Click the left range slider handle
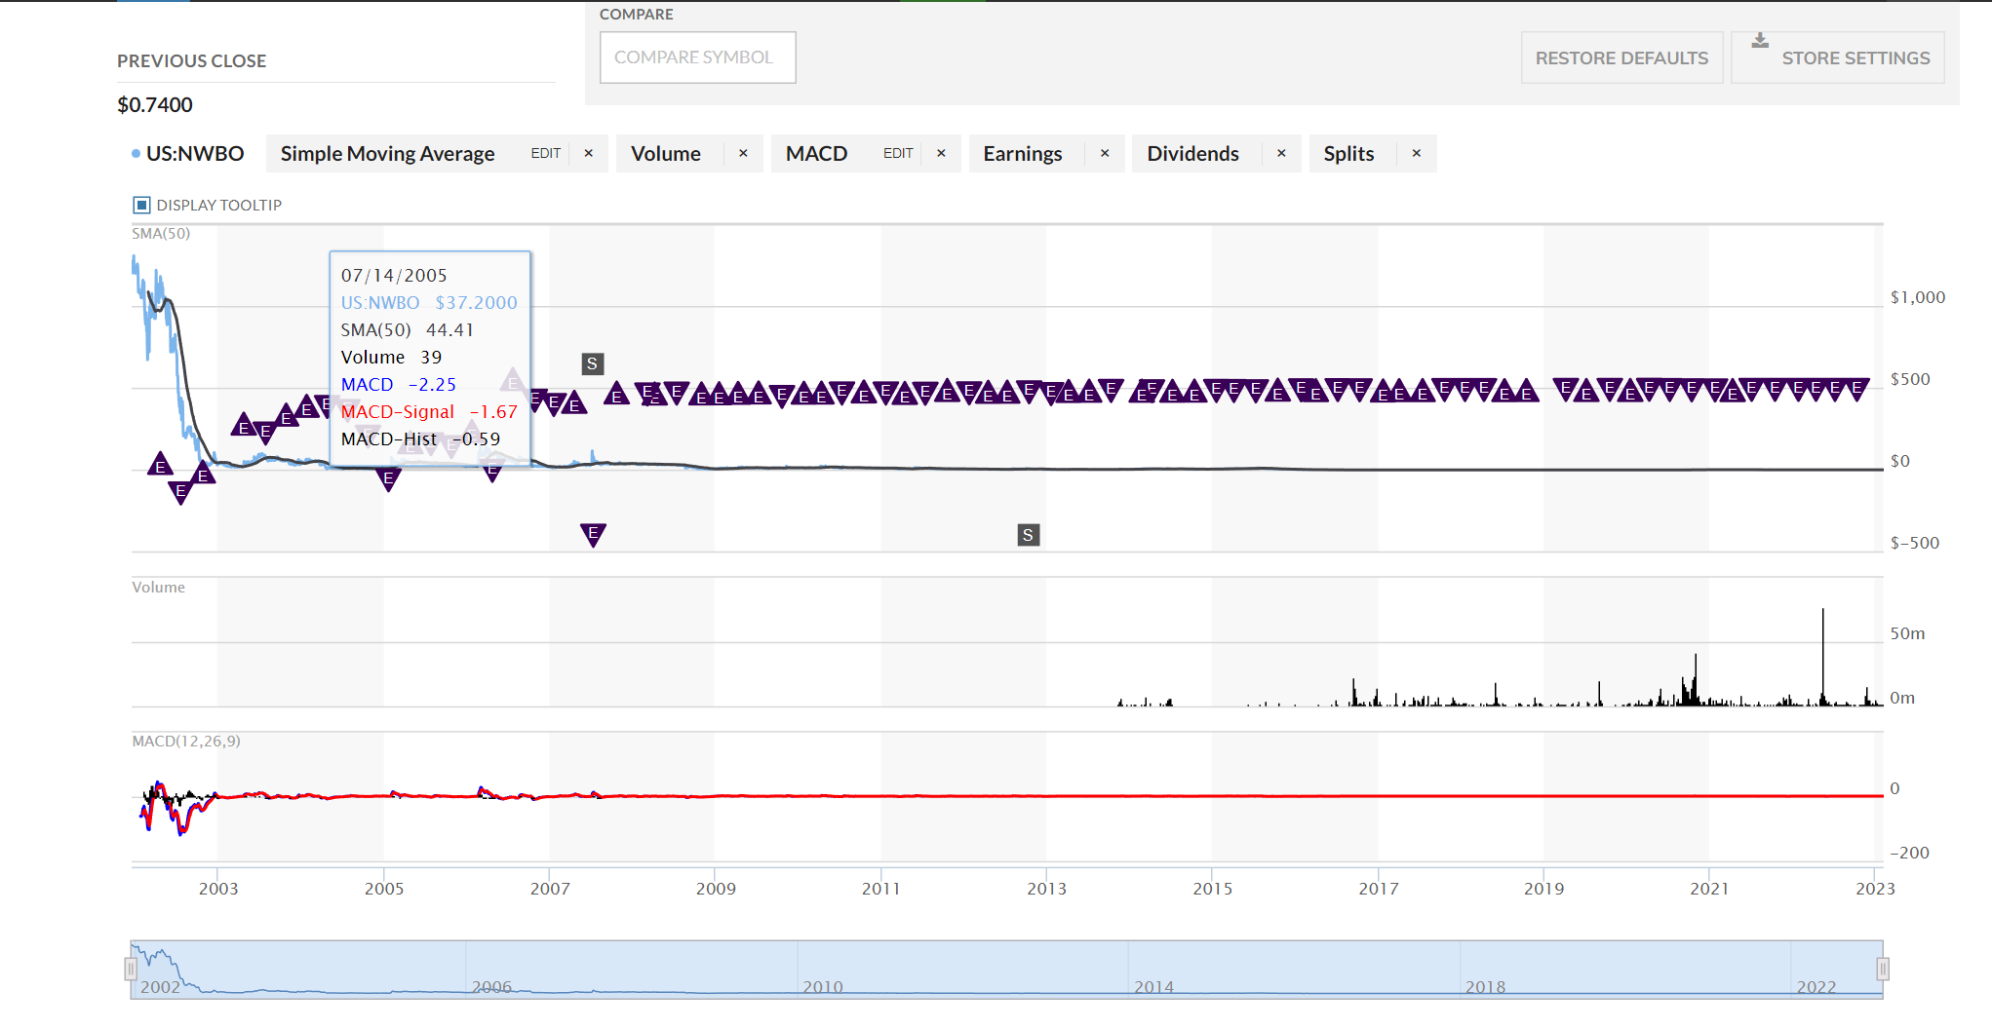The height and width of the screenshot is (1029, 1992). pyautogui.click(x=130, y=969)
